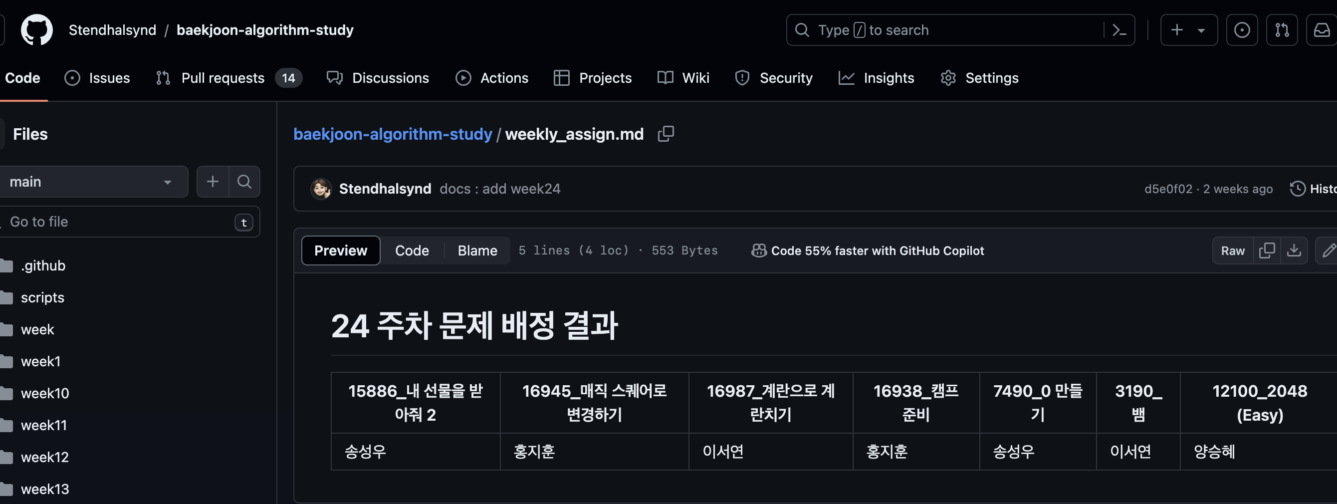Open the command palette icon in search bar
This screenshot has height=504, width=1337.
tap(1119, 30)
